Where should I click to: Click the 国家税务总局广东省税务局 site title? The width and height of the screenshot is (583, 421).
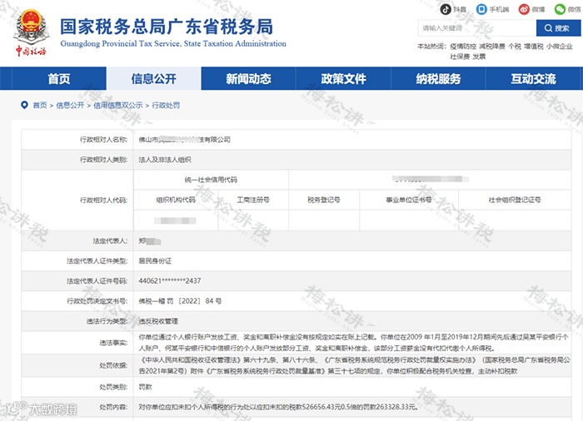[167, 27]
